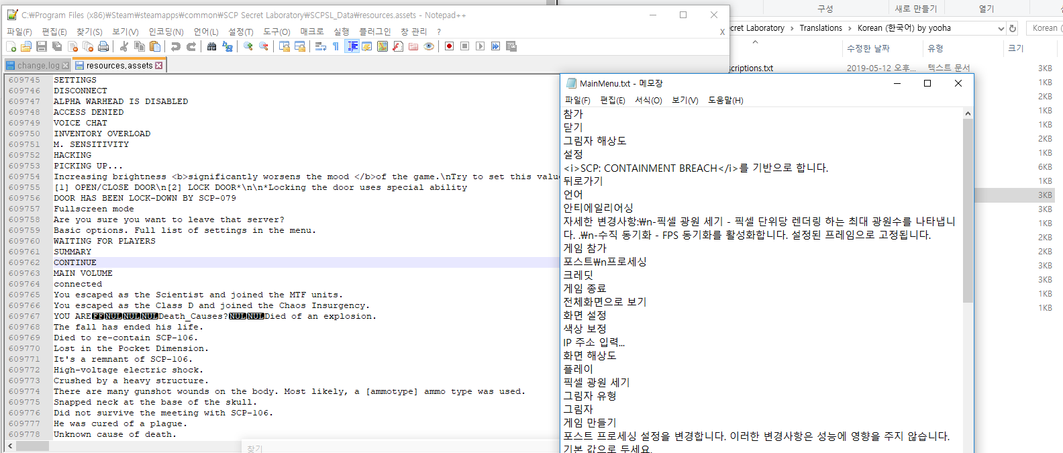Undo the last edit via the toolbar

(x=176, y=46)
